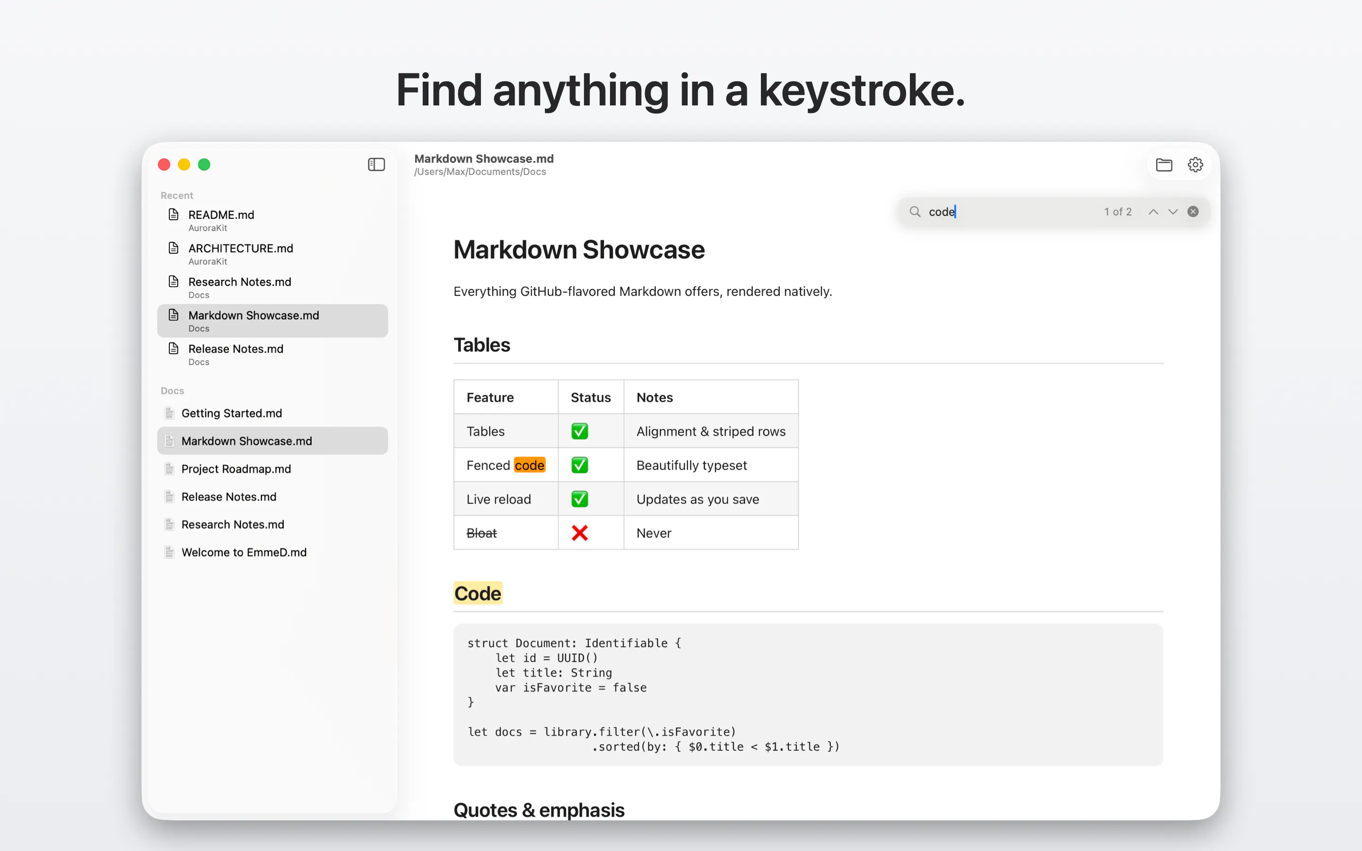The image size is (1362, 851).
Task: Go to next search match arrow
Action: (1172, 212)
